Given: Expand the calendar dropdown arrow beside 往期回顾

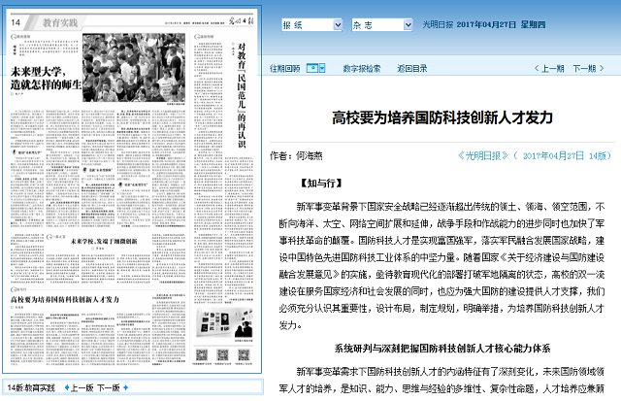Looking at the screenshot, I should click(x=322, y=68).
